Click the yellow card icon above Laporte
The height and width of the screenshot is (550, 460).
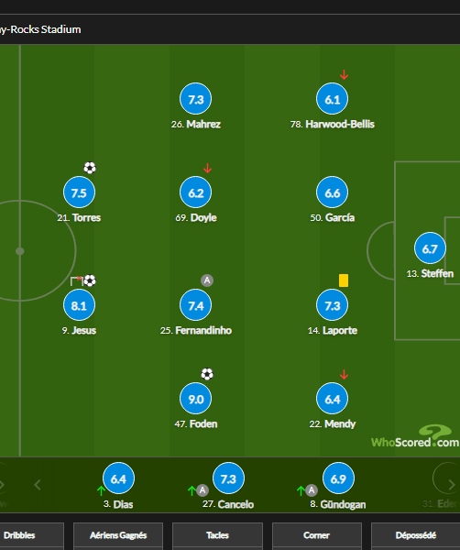(x=344, y=280)
